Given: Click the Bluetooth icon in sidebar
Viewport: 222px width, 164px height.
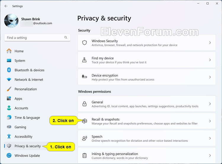Looking at the screenshot, I should (x=9, y=70).
